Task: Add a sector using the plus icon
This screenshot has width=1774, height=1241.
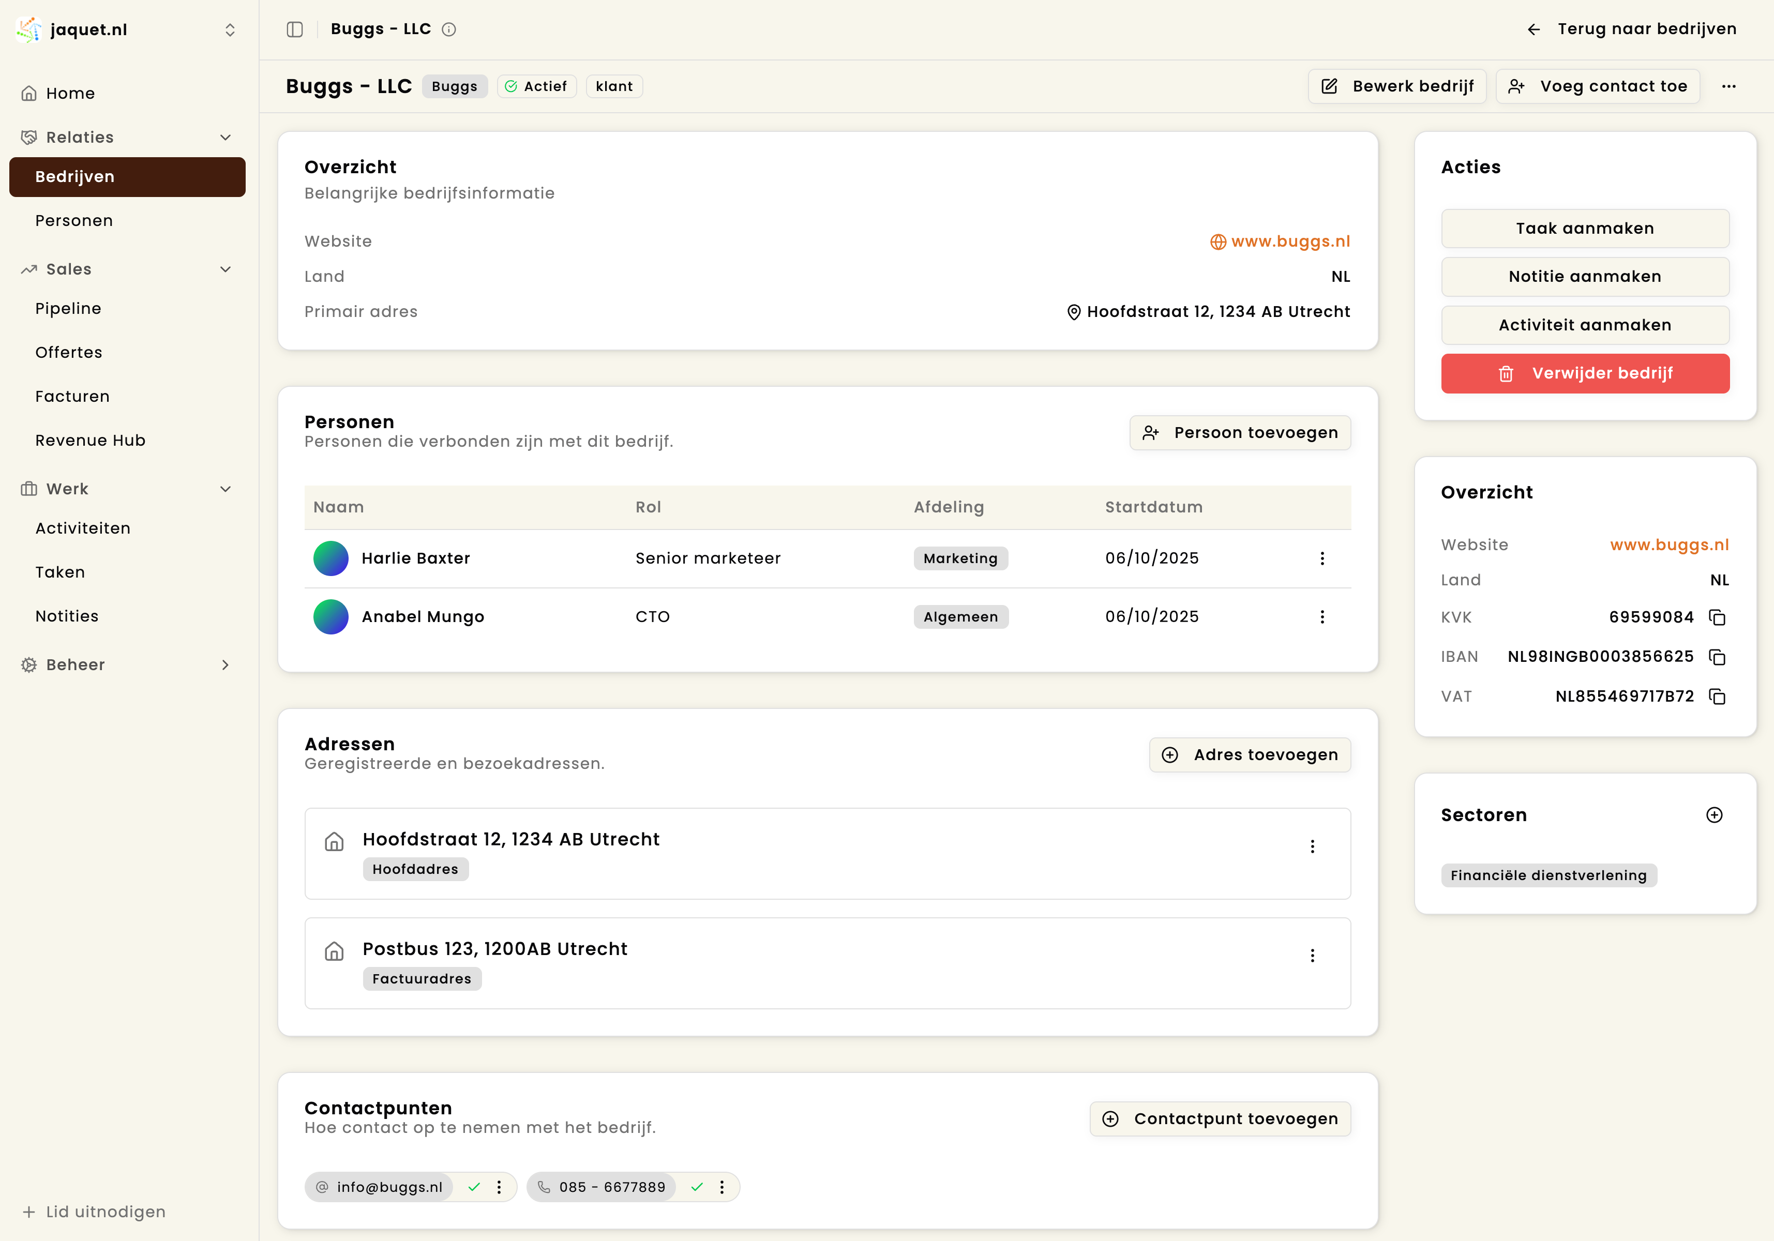Action: click(x=1715, y=815)
